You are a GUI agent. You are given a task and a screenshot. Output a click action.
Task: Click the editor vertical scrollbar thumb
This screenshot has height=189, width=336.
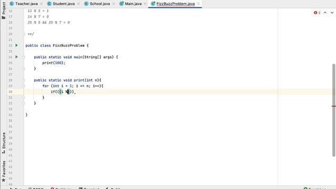(x=334, y=110)
